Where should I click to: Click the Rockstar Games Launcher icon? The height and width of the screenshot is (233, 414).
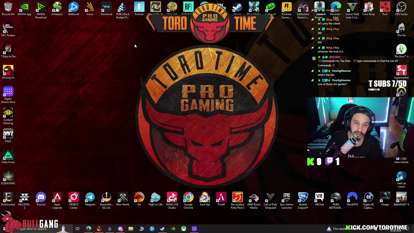pyautogui.click(x=287, y=10)
